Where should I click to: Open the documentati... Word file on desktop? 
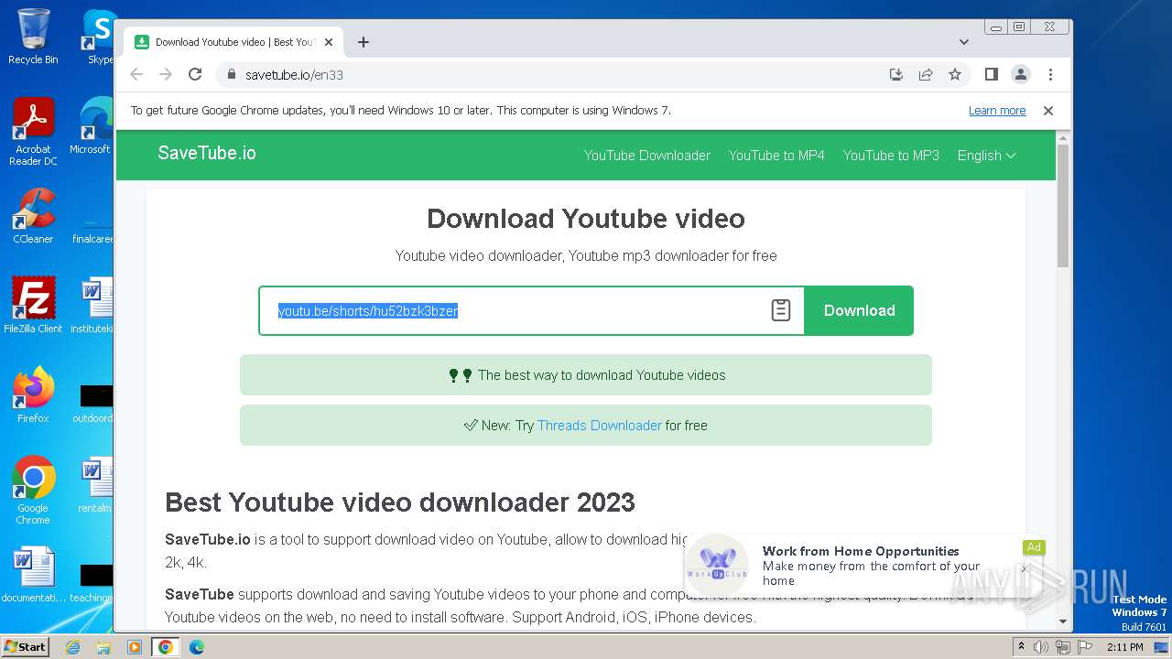[x=33, y=575]
